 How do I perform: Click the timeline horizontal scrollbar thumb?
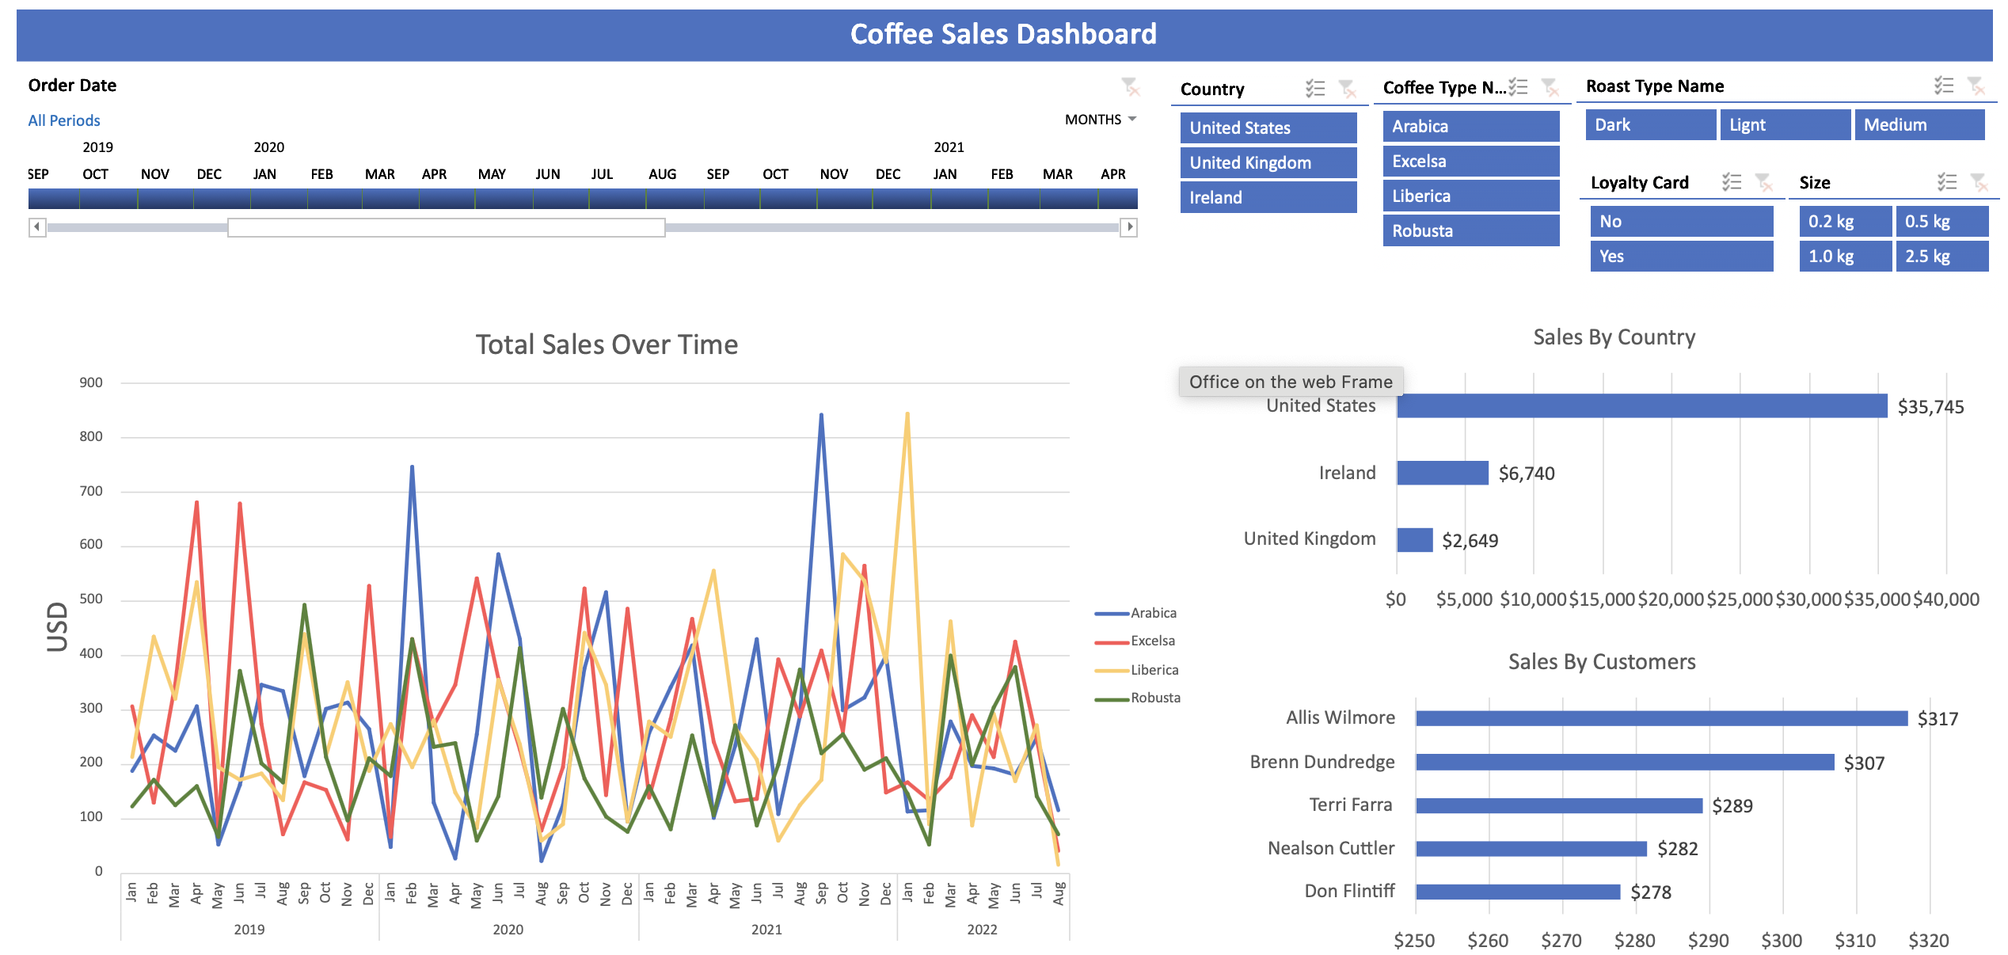pos(446,228)
